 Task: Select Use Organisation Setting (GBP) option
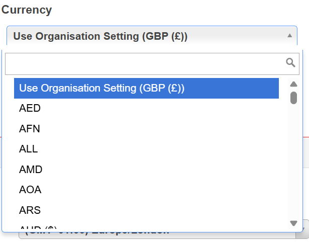(x=146, y=88)
